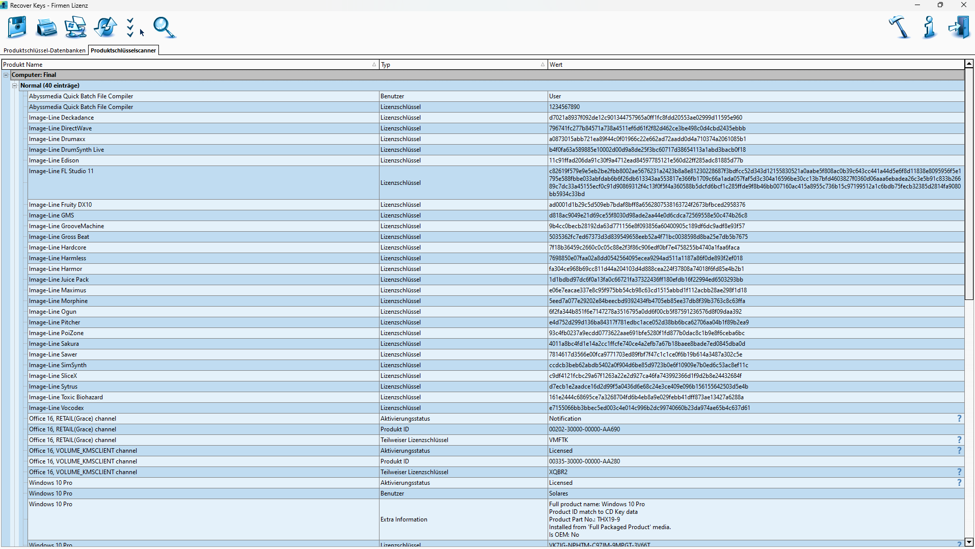The image size is (975, 549).
Task: Select Image-Line PoiZone row
Action: (496, 333)
